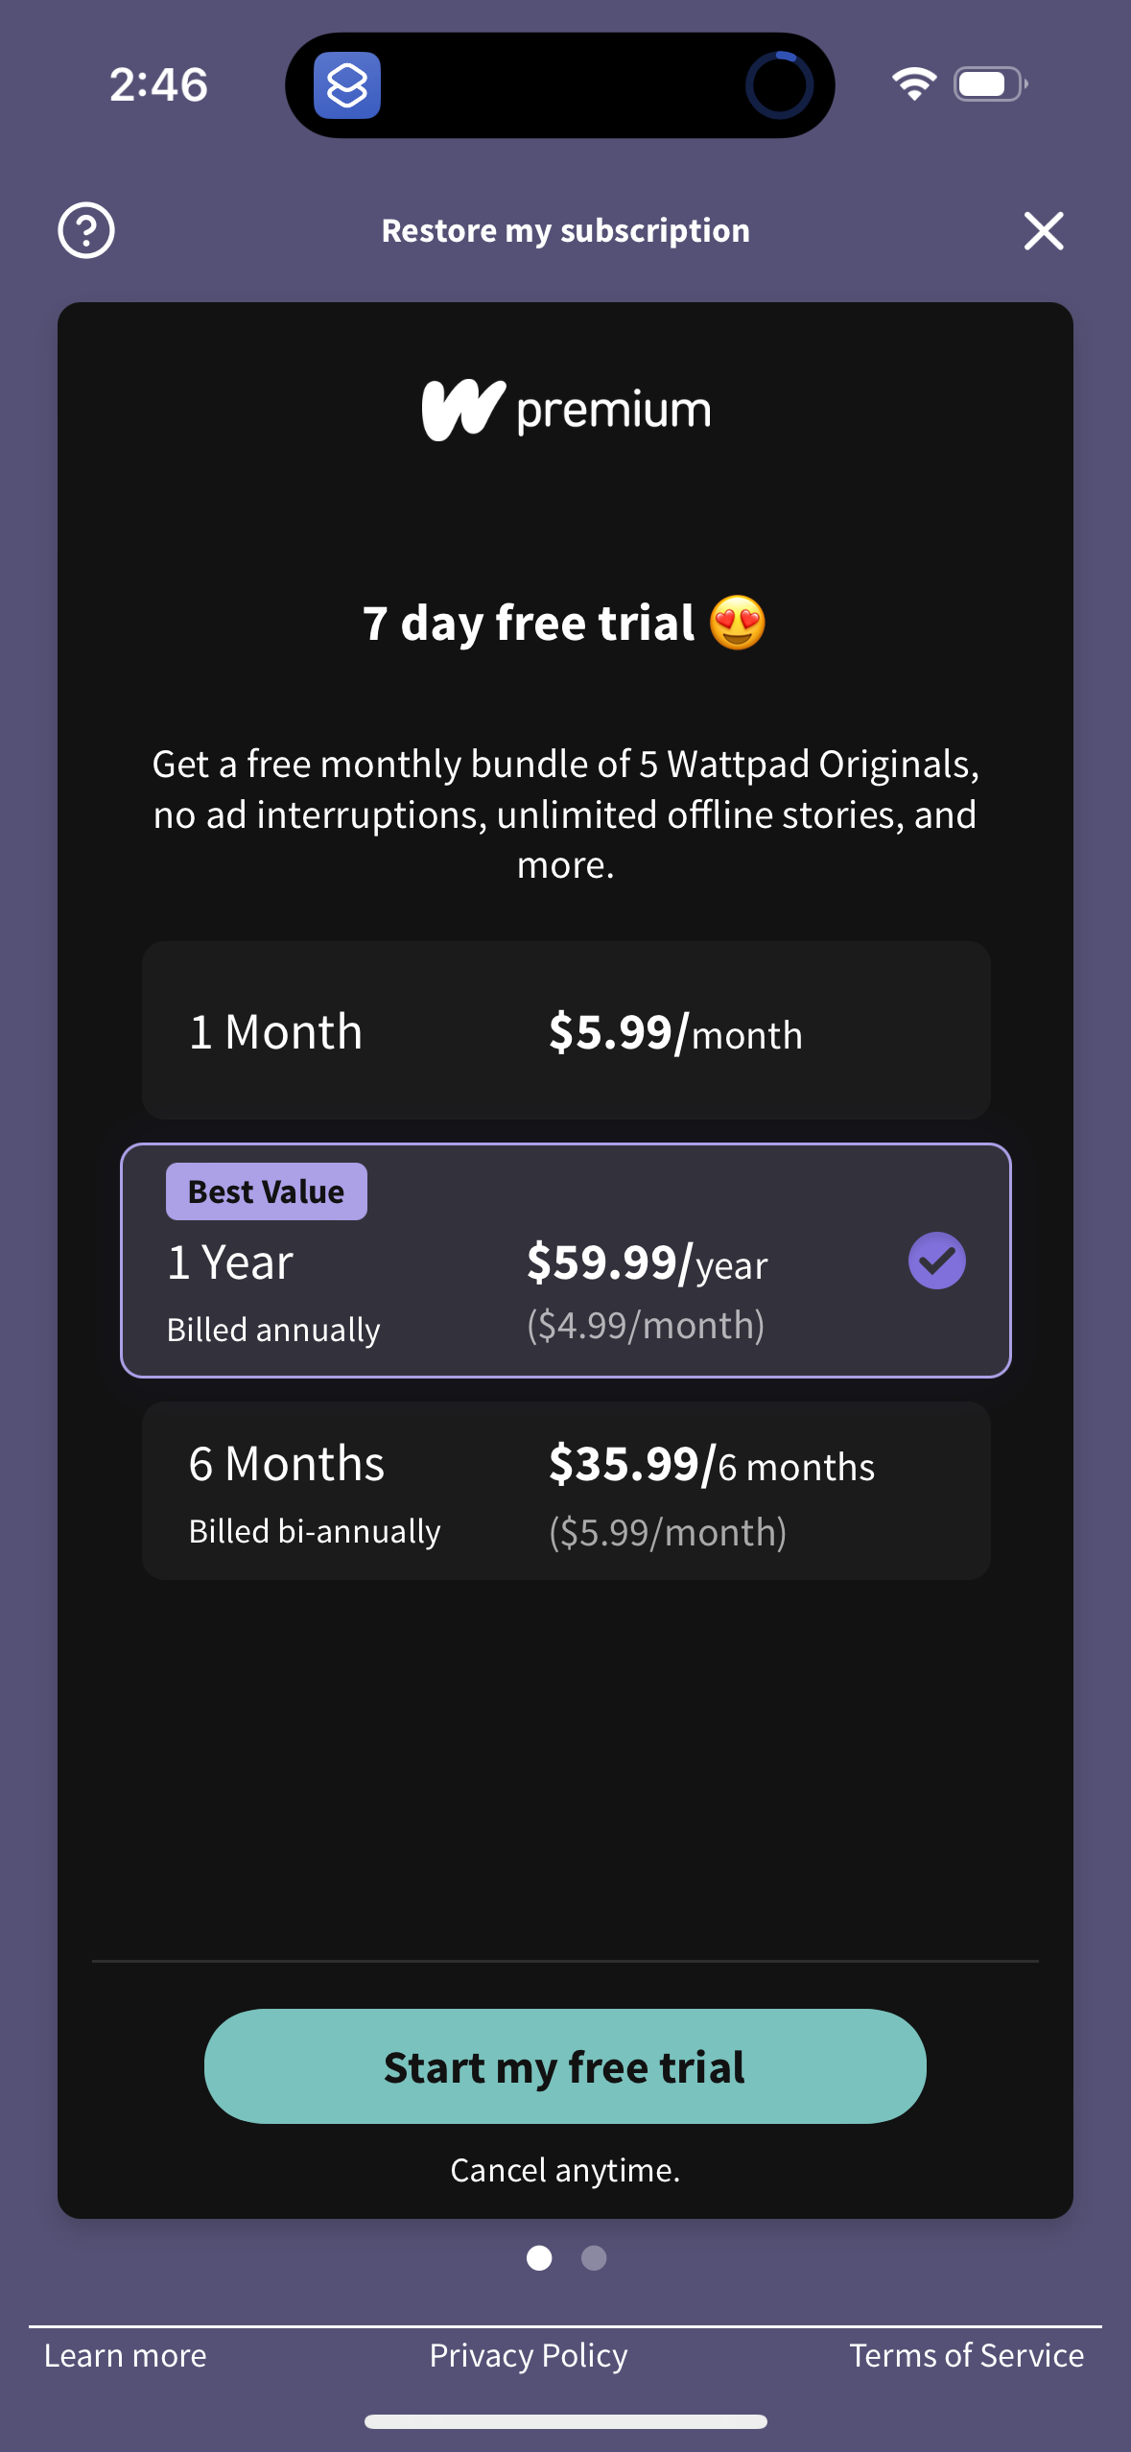Tap the purple checkmark on the 1 Year plan
Screen dimensions: 1131x2452
[937, 1260]
